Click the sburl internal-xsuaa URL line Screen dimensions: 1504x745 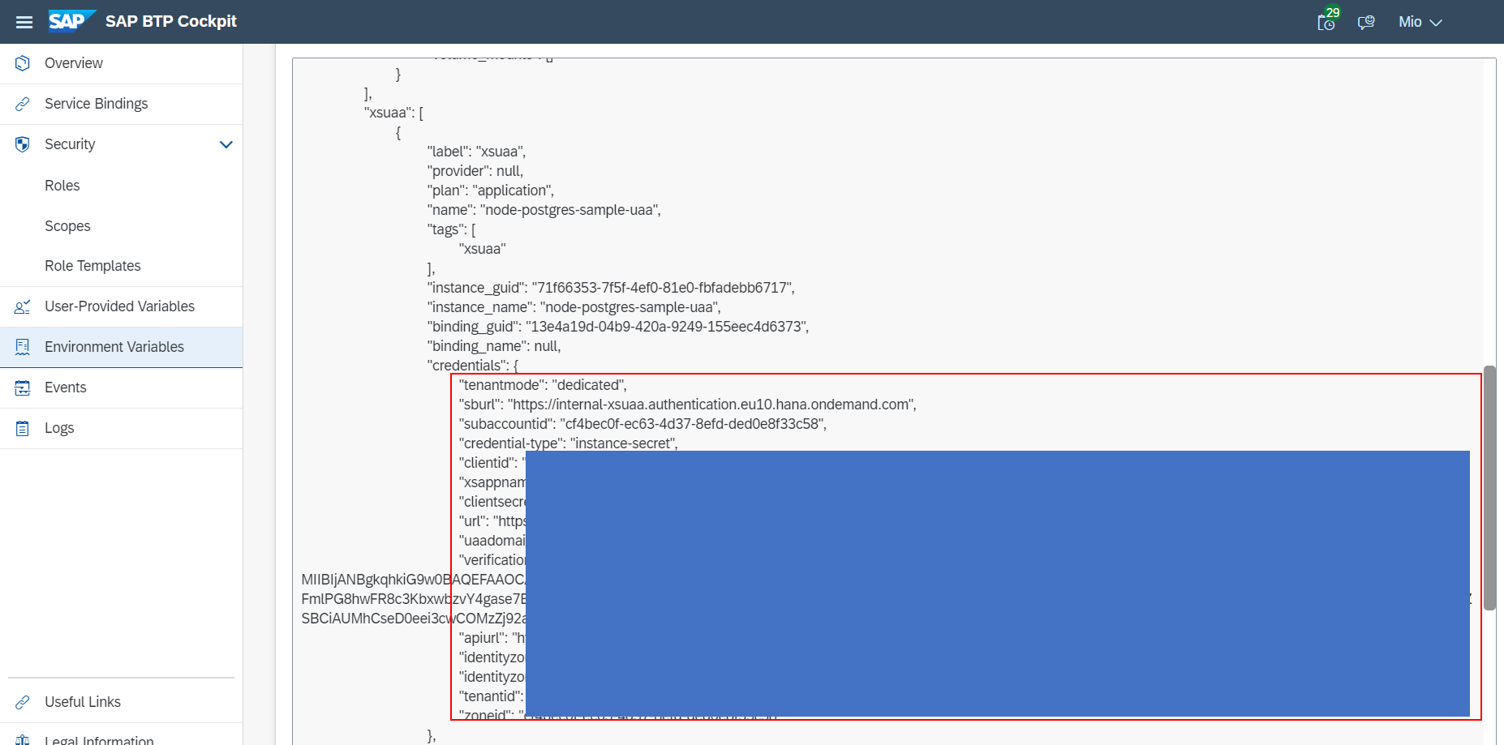(x=688, y=405)
